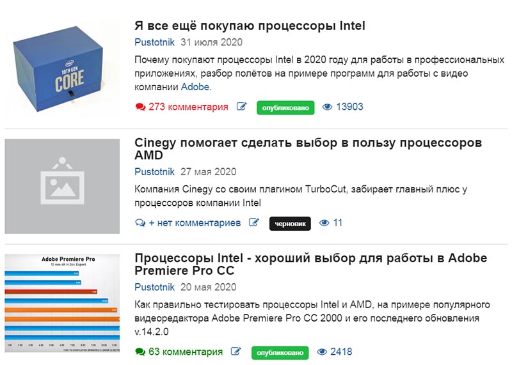Screen dimensions: 512x365
Task: Open author Pustotnik link dated 31 июля 2020
Action: (x=154, y=42)
